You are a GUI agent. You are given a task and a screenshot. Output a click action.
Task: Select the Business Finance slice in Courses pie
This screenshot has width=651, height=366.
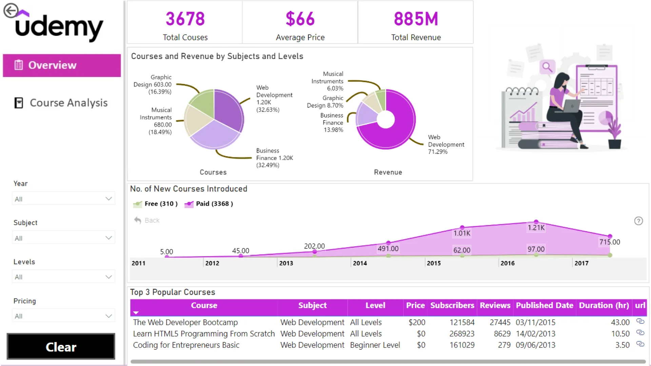click(215, 136)
